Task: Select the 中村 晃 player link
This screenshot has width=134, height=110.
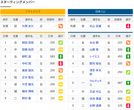Action: pos(27,63)
